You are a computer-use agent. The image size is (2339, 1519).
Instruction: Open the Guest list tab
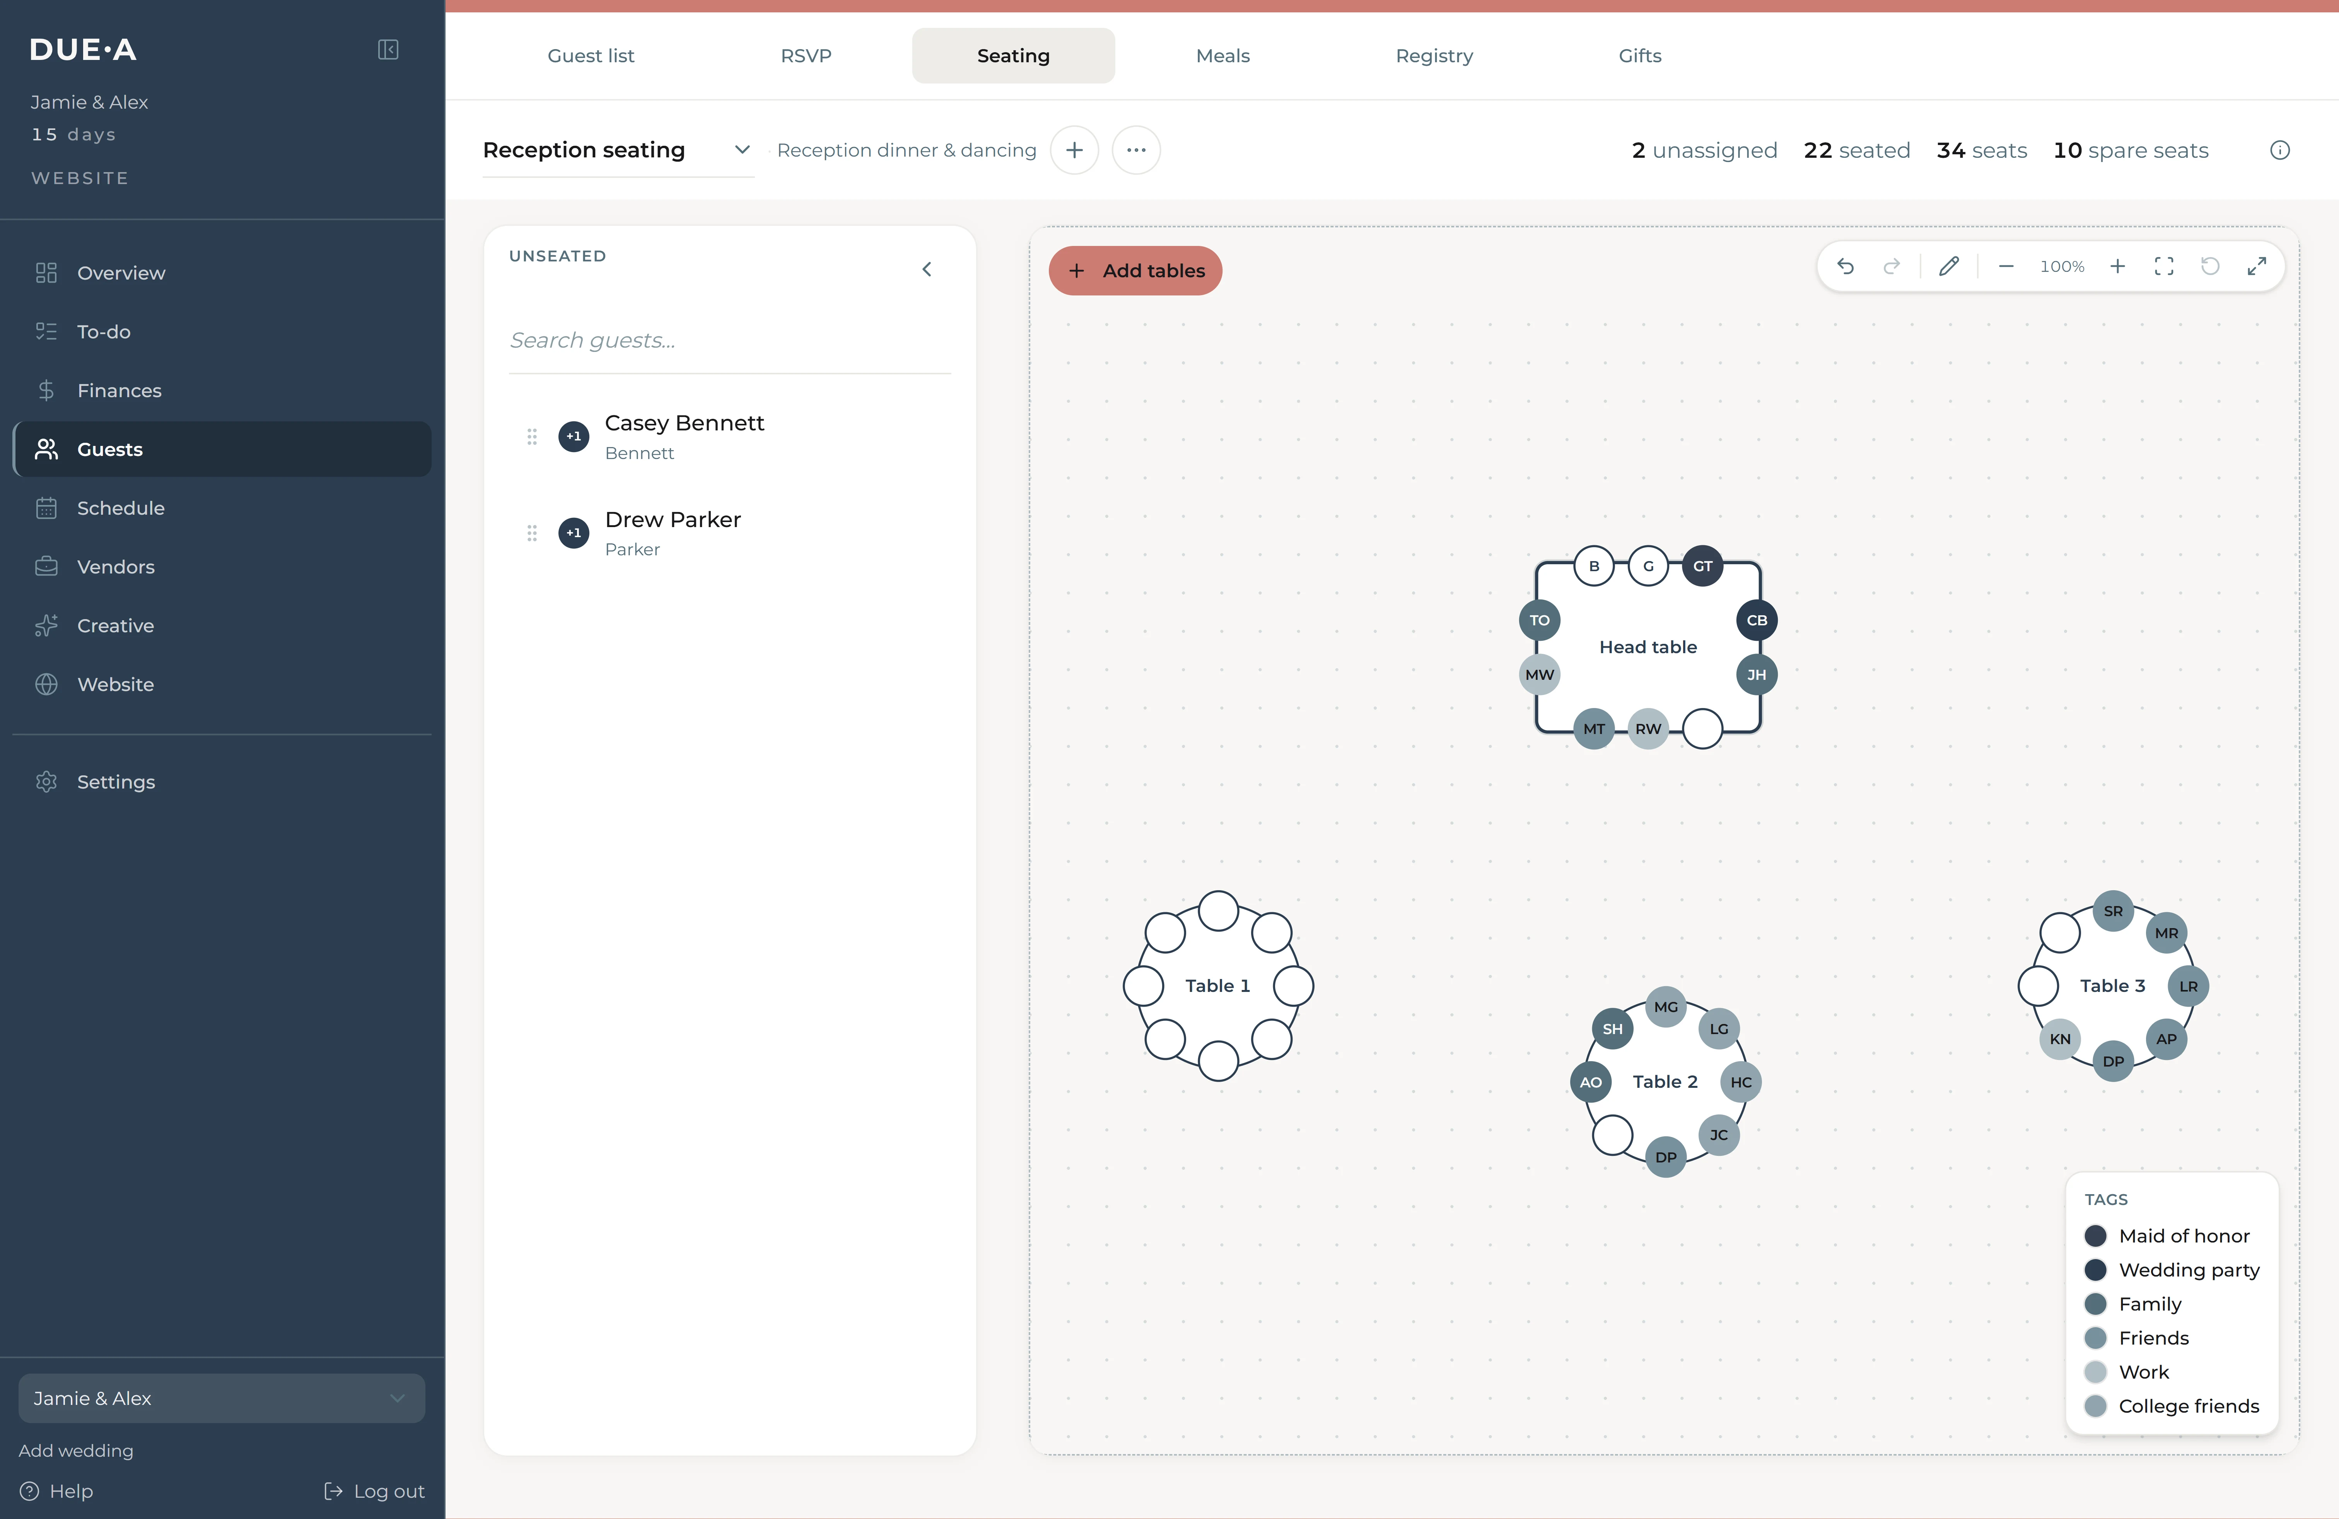tap(591, 56)
